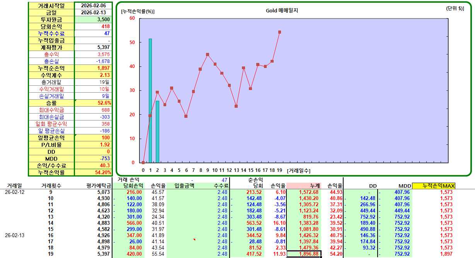The image size is (475, 258).
Task: Select the 당회손익 summary value 418
Action: (x=93, y=26)
